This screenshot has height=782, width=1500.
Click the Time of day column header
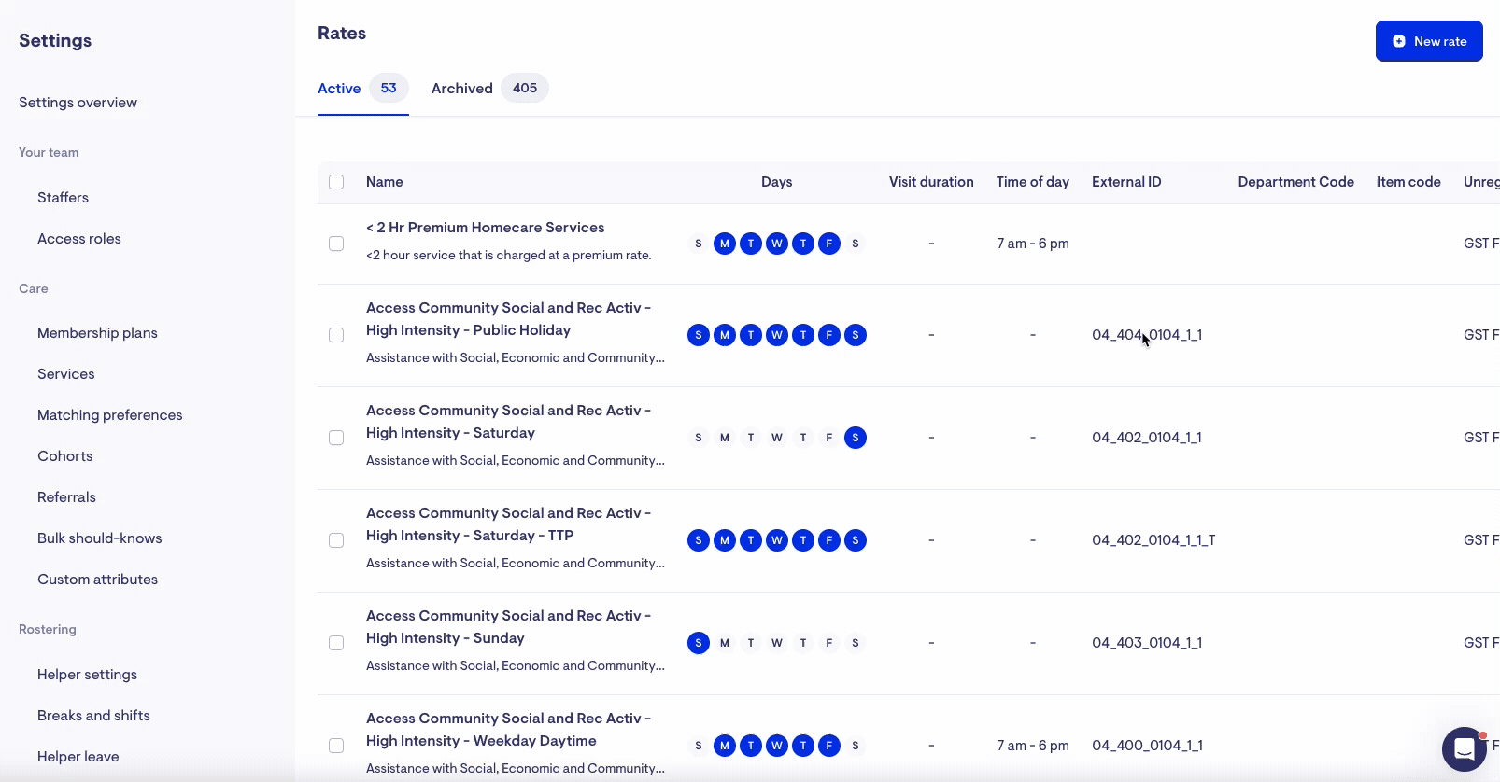point(1032,182)
